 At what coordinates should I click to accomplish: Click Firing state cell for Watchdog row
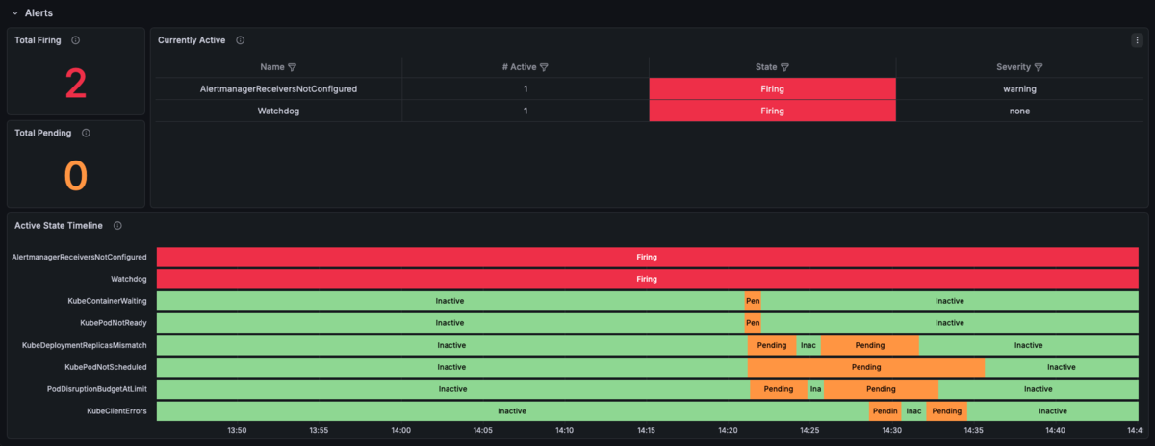tap(772, 111)
